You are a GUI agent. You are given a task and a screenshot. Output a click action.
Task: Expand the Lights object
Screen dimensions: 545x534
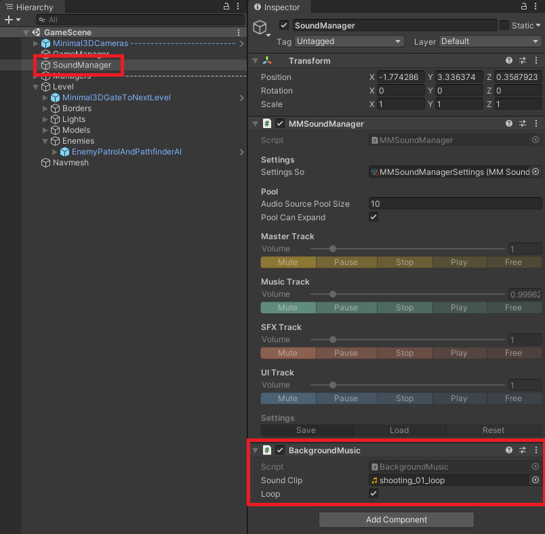pos(45,119)
